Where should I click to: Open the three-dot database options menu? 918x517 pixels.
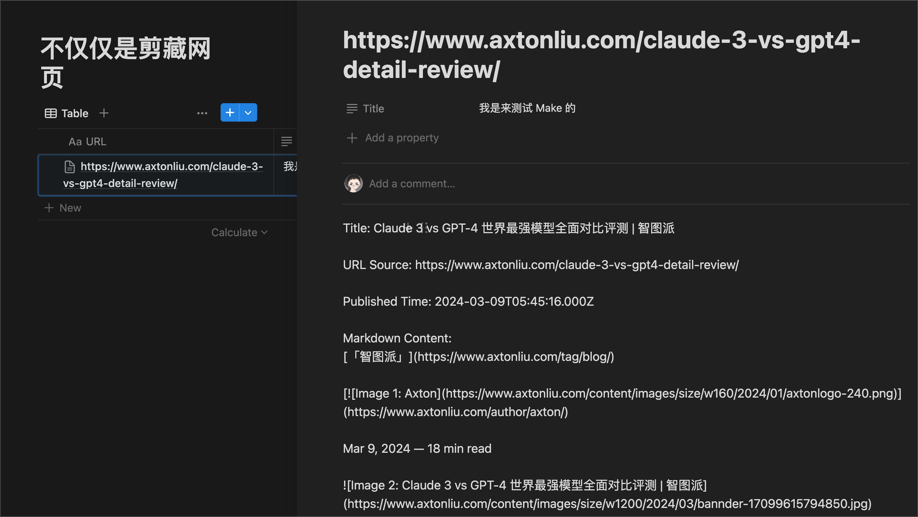pos(202,113)
